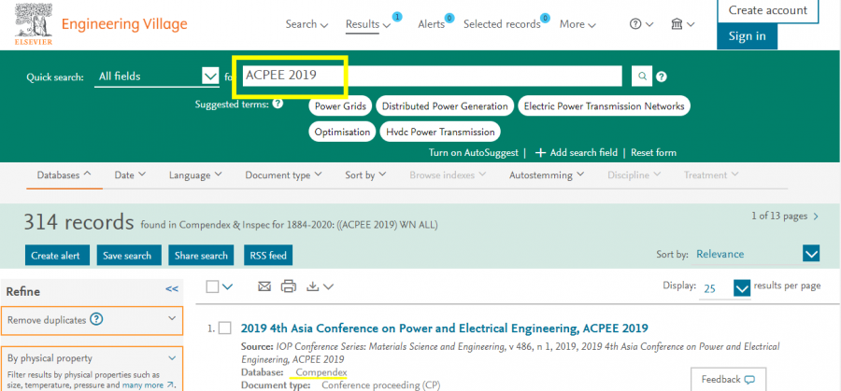Print selected records via printer icon
The image size is (841, 391).
click(x=289, y=286)
